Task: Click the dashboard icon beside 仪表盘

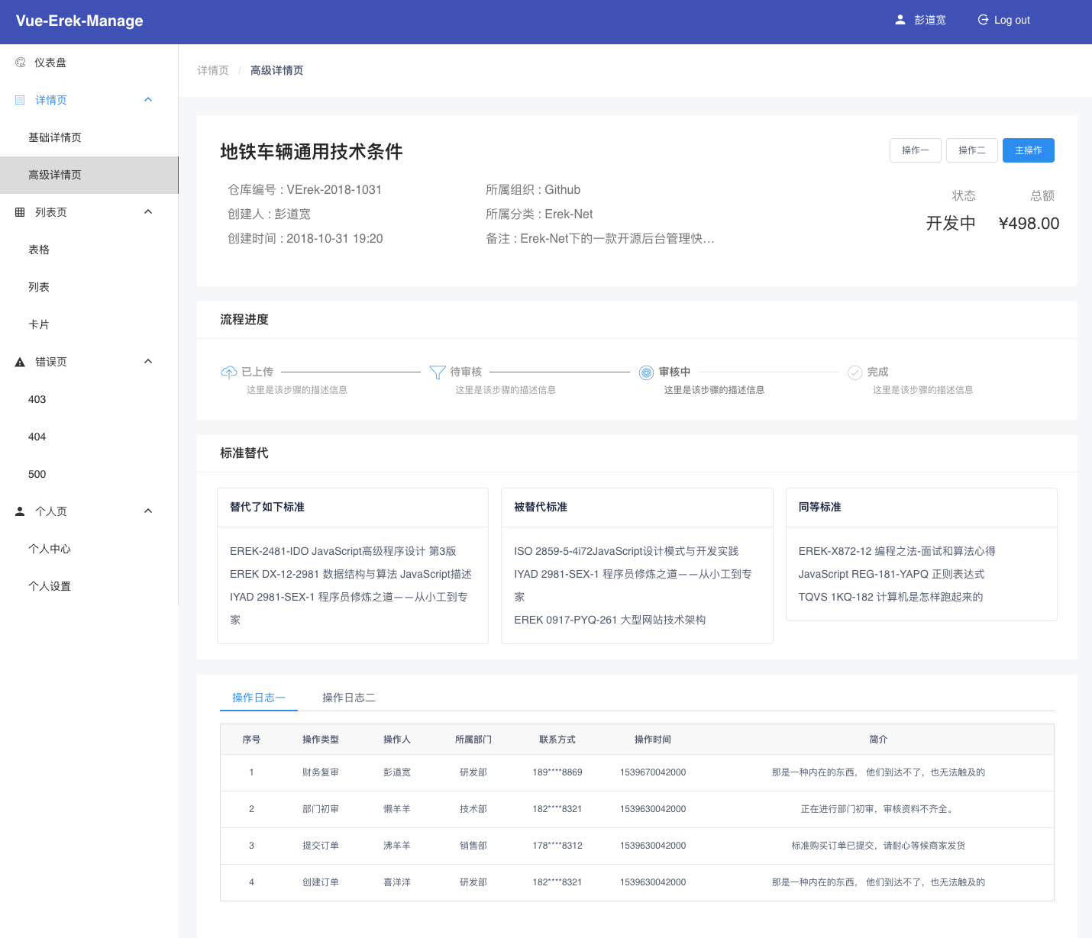Action: (21, 63)
